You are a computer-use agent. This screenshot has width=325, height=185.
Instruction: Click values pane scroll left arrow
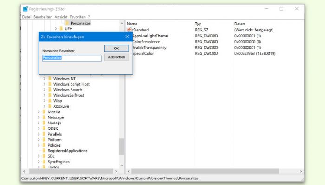tap(129, 172)
